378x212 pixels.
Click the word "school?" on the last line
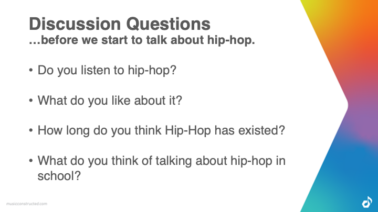pos(59,176)
